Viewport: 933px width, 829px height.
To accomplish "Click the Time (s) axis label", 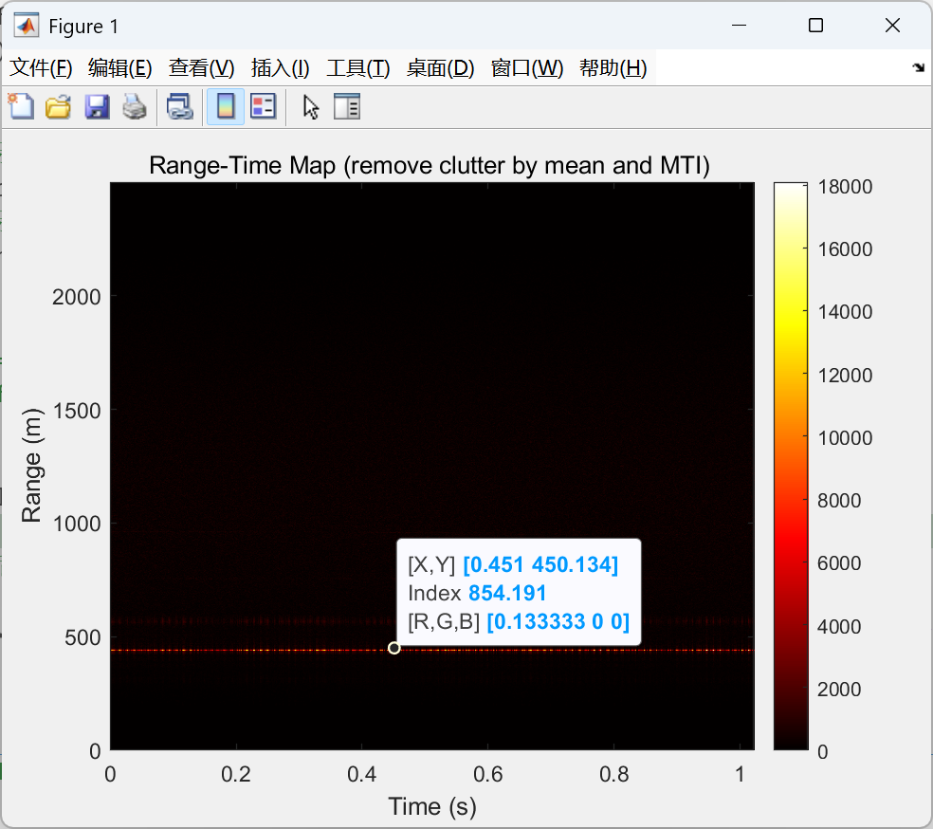I will (432, 806).
